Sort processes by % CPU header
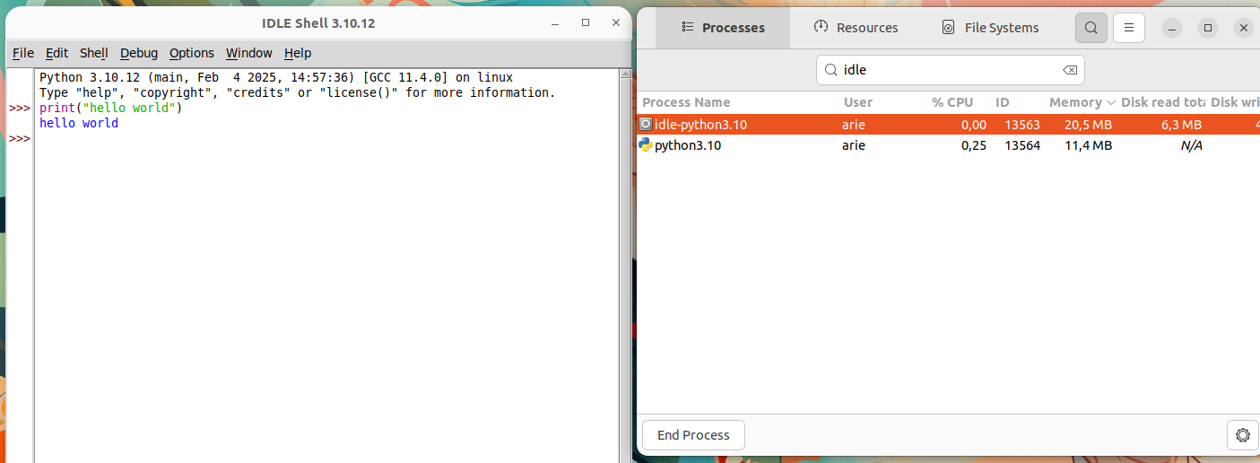The width and height of the screenshot is (1260, 463). click(952, 102)
